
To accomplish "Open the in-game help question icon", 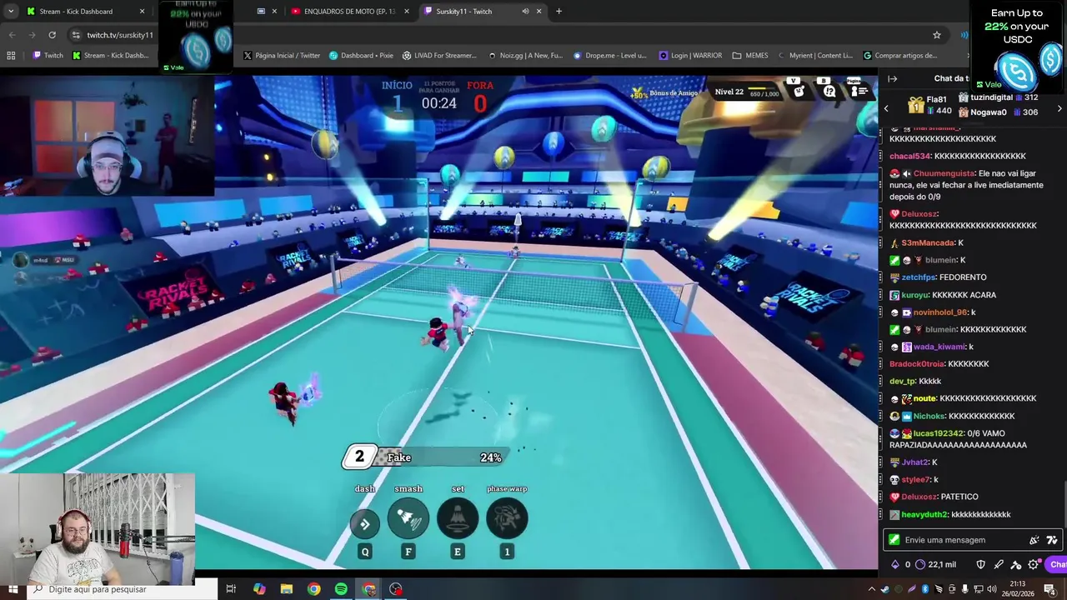I will point(829,91).
